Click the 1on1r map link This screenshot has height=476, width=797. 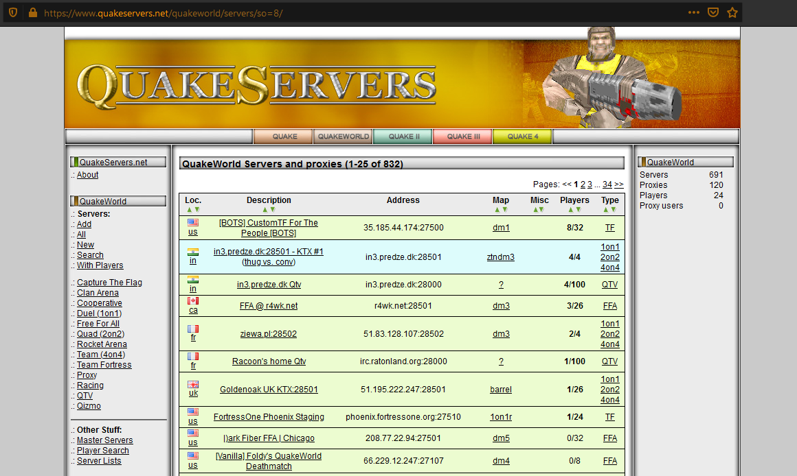tap(501, 417)
